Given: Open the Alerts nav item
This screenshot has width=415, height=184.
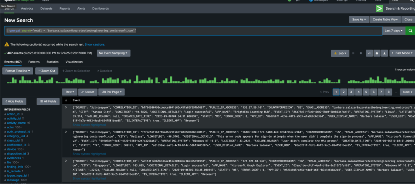Looking at the screenshot, I should pos(81,8).
